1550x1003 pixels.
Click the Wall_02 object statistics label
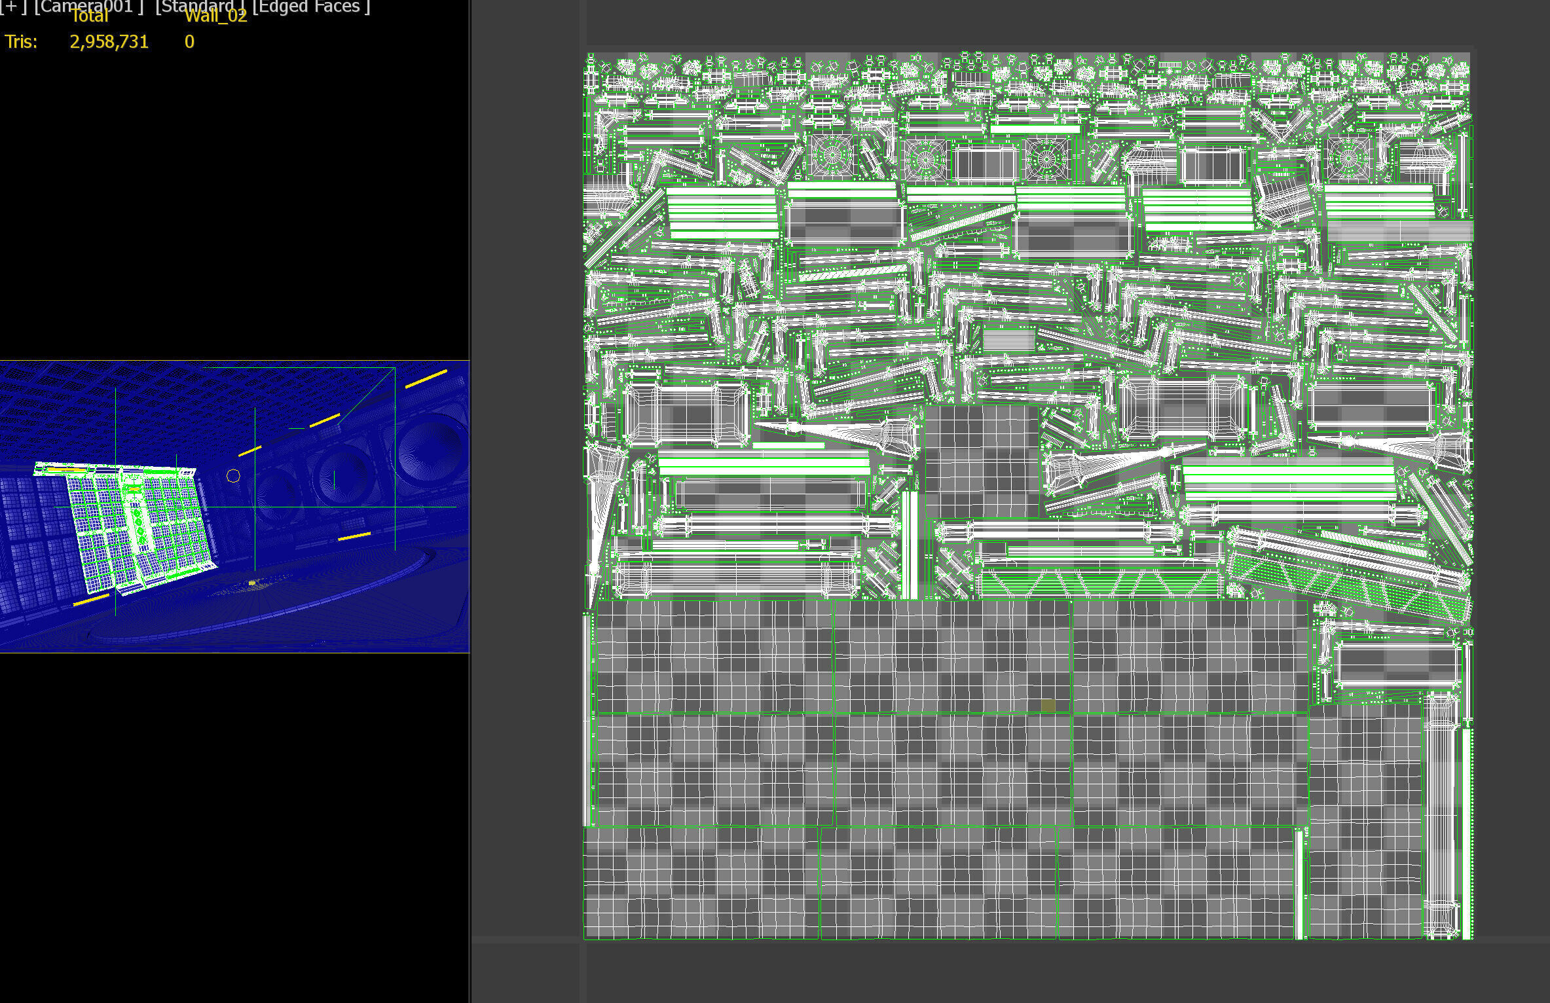click(x=215, y=17)
